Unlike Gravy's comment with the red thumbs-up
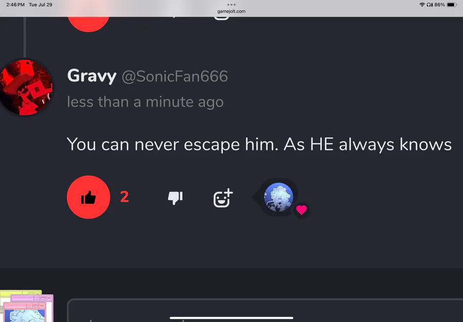 tap(88, 197)
